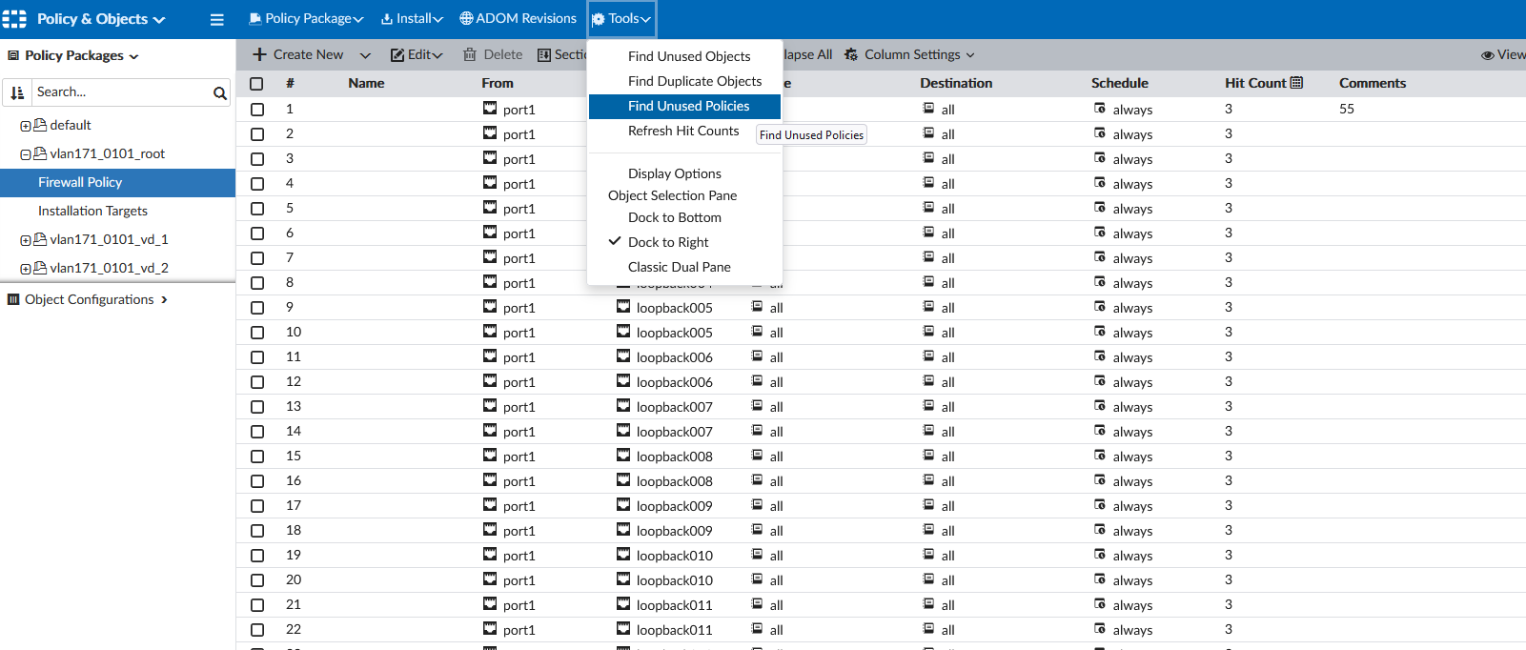Image resolution: width=1526 pixels, height=650 pixels.
Task: Click source 'all' address icon row 11
Action: click(x=757, y=356)
